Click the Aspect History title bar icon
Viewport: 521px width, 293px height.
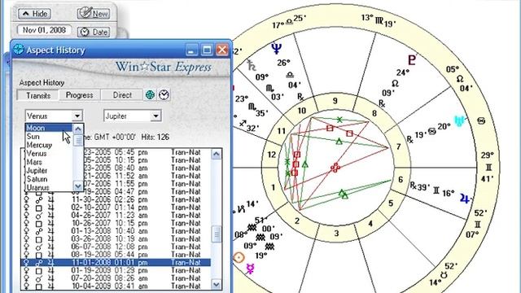[x=19, y=50]
